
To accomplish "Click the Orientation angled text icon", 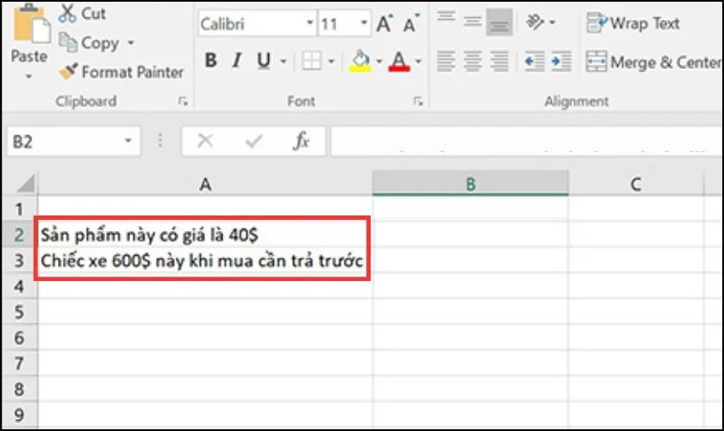I will pyautogui.click(x=535, y=22).
